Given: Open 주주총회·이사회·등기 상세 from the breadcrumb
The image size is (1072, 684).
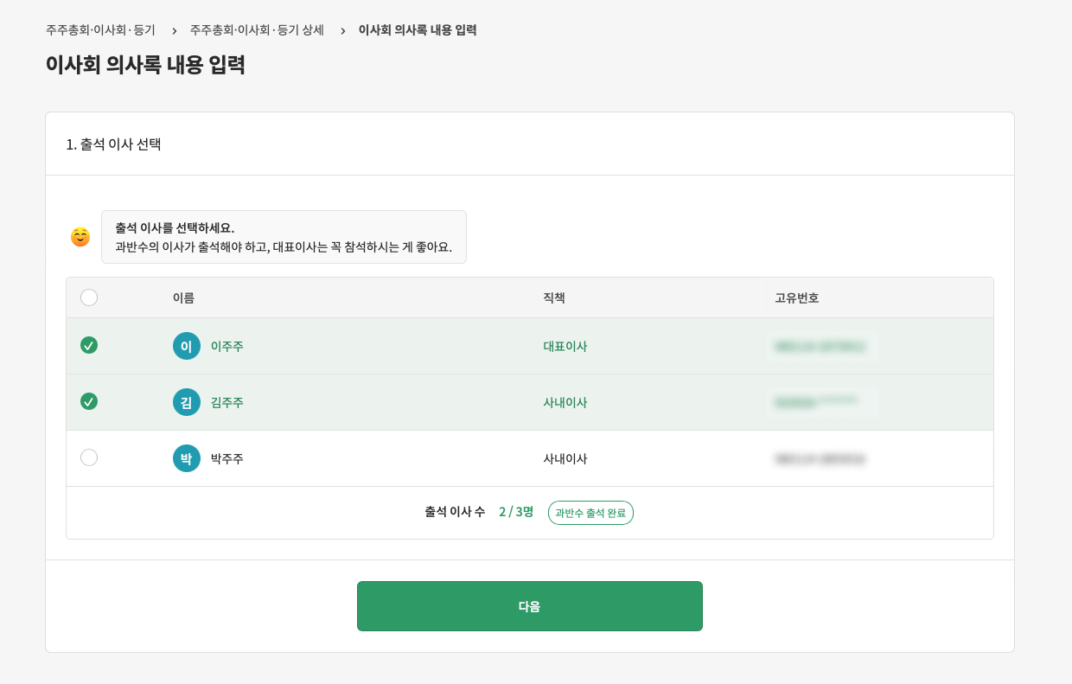Looking at the screenshot, I should pyautogui.click(x=257, y=29).
